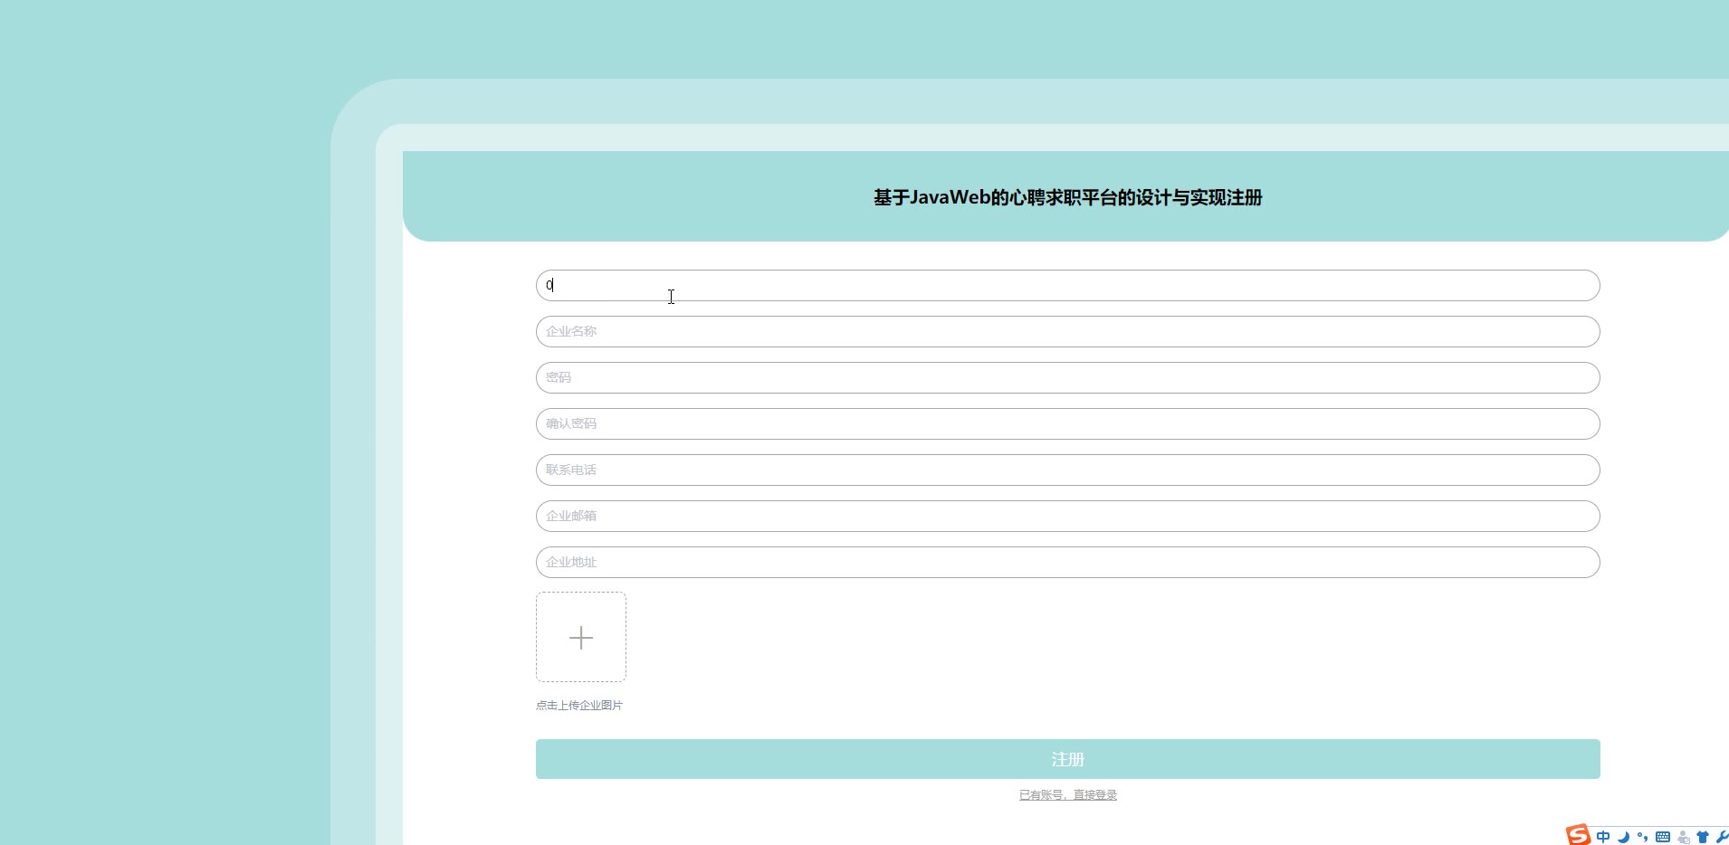The height and width of the screenshot is (845, 1729).
Task: Toggle the moon half-width/full-width icon
Action: [1624, 837]
